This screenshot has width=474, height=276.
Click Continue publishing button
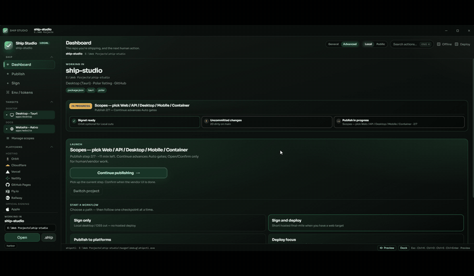coord(118,173)
